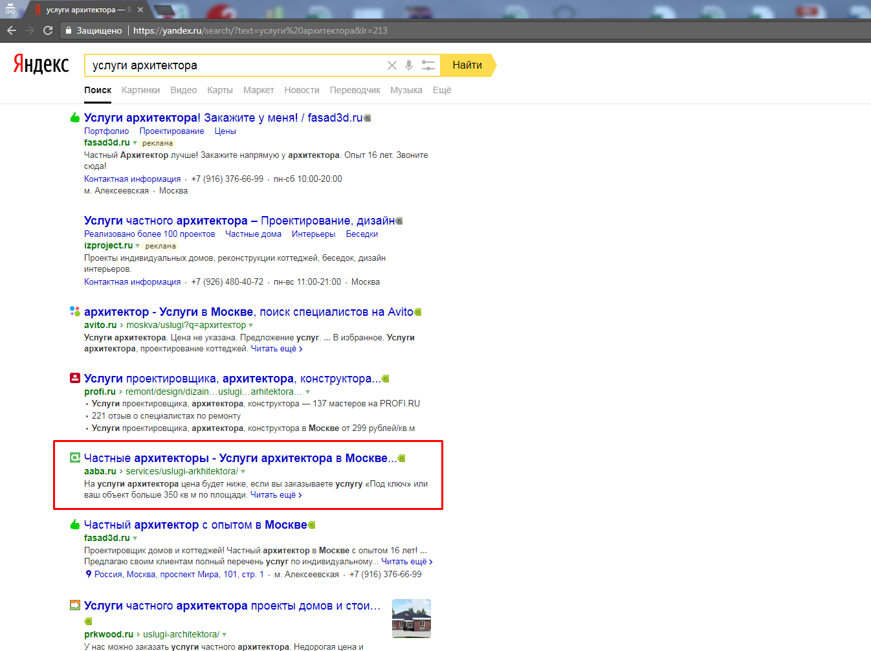Go back to the previous page
871x651 pixels.
point(12,30)
